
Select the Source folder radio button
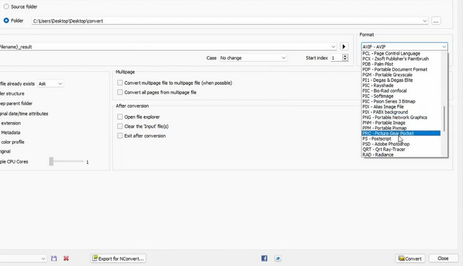point(6,6)
